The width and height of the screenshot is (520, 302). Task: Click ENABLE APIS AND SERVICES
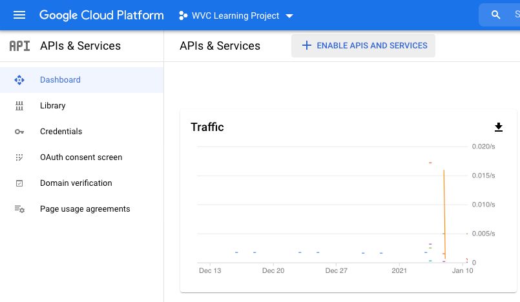tap(363, 46)
